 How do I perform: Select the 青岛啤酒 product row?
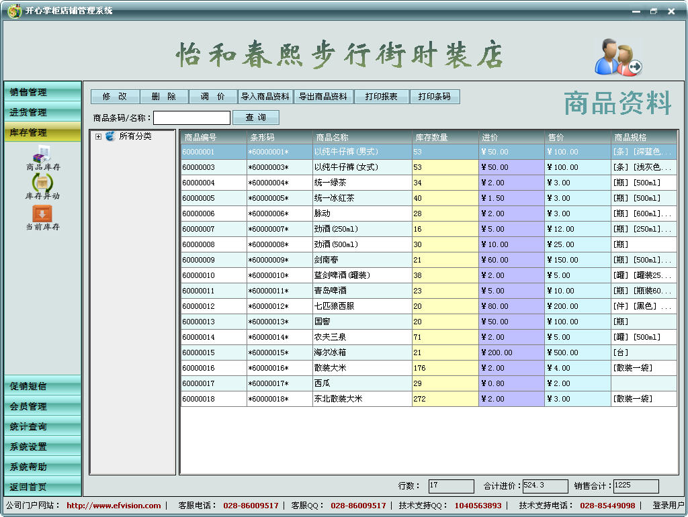[429, 291]
